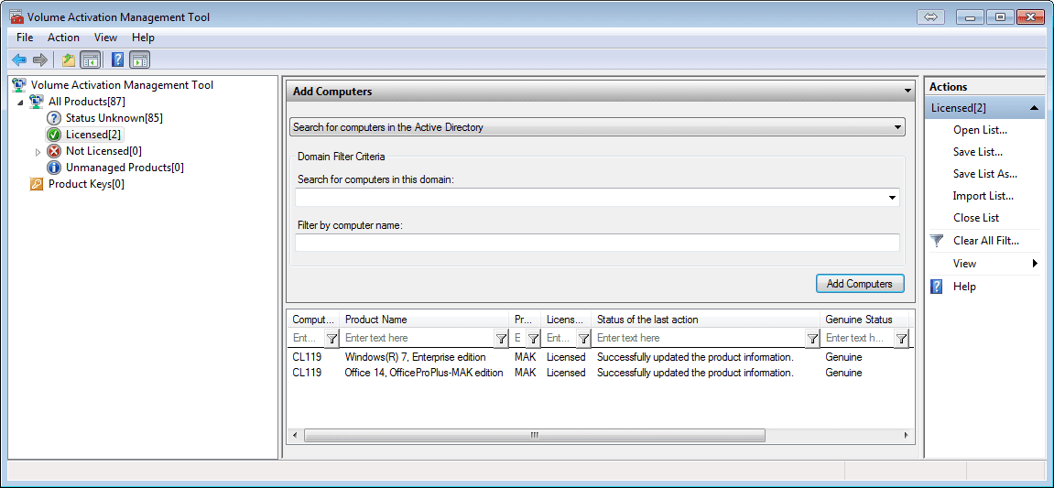Viewport: 1054px width, 488px height.
Task: Click the scrollbar right arrow in results list
Action: coord(907,436)
